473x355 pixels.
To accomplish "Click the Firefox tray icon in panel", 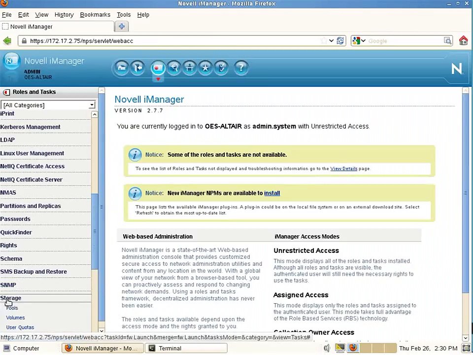I will [353, 348].
